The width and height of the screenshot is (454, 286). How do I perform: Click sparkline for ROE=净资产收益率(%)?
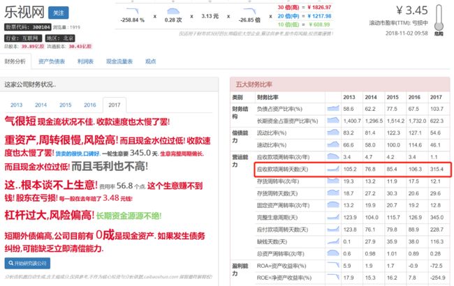pos(333,277)
